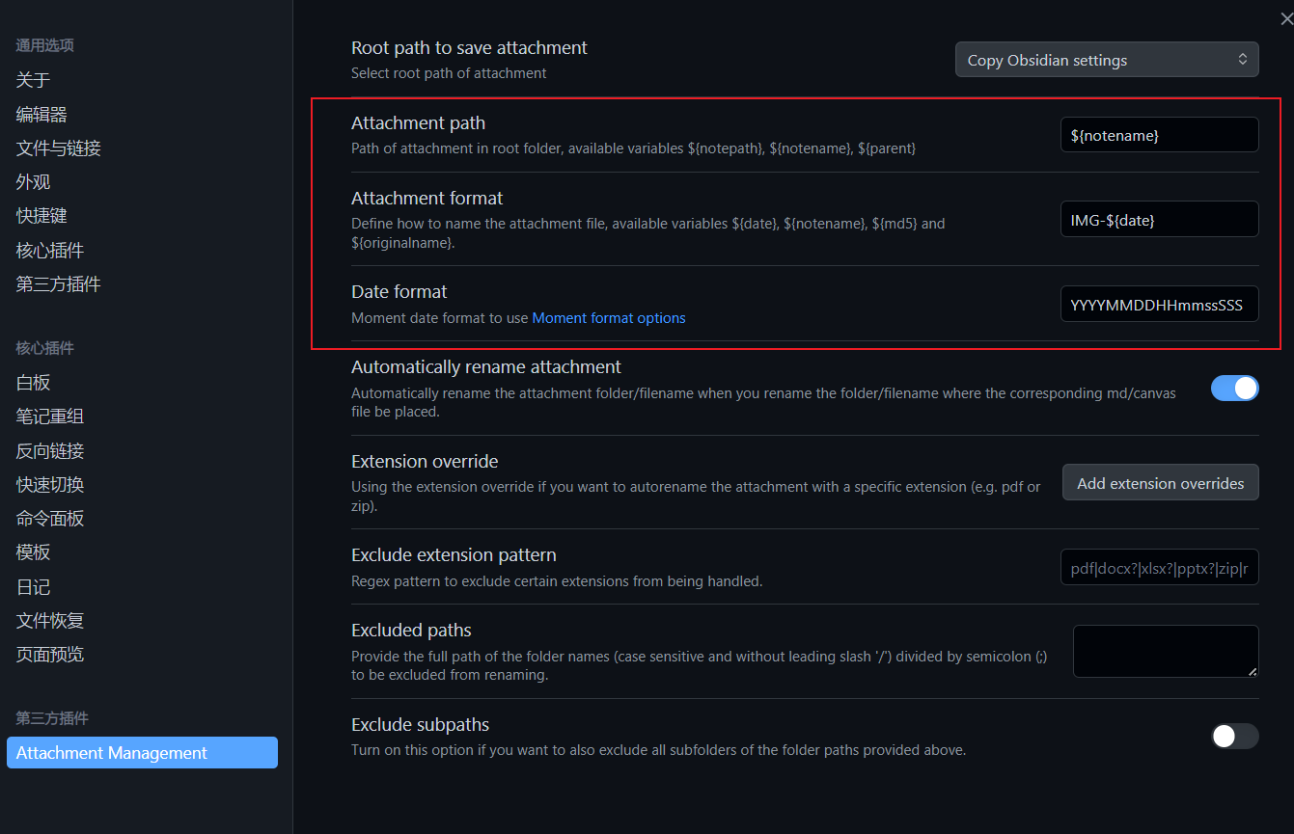
Task: Toggle Automatically rename attachment switch
Action: tap(1234, 388)
